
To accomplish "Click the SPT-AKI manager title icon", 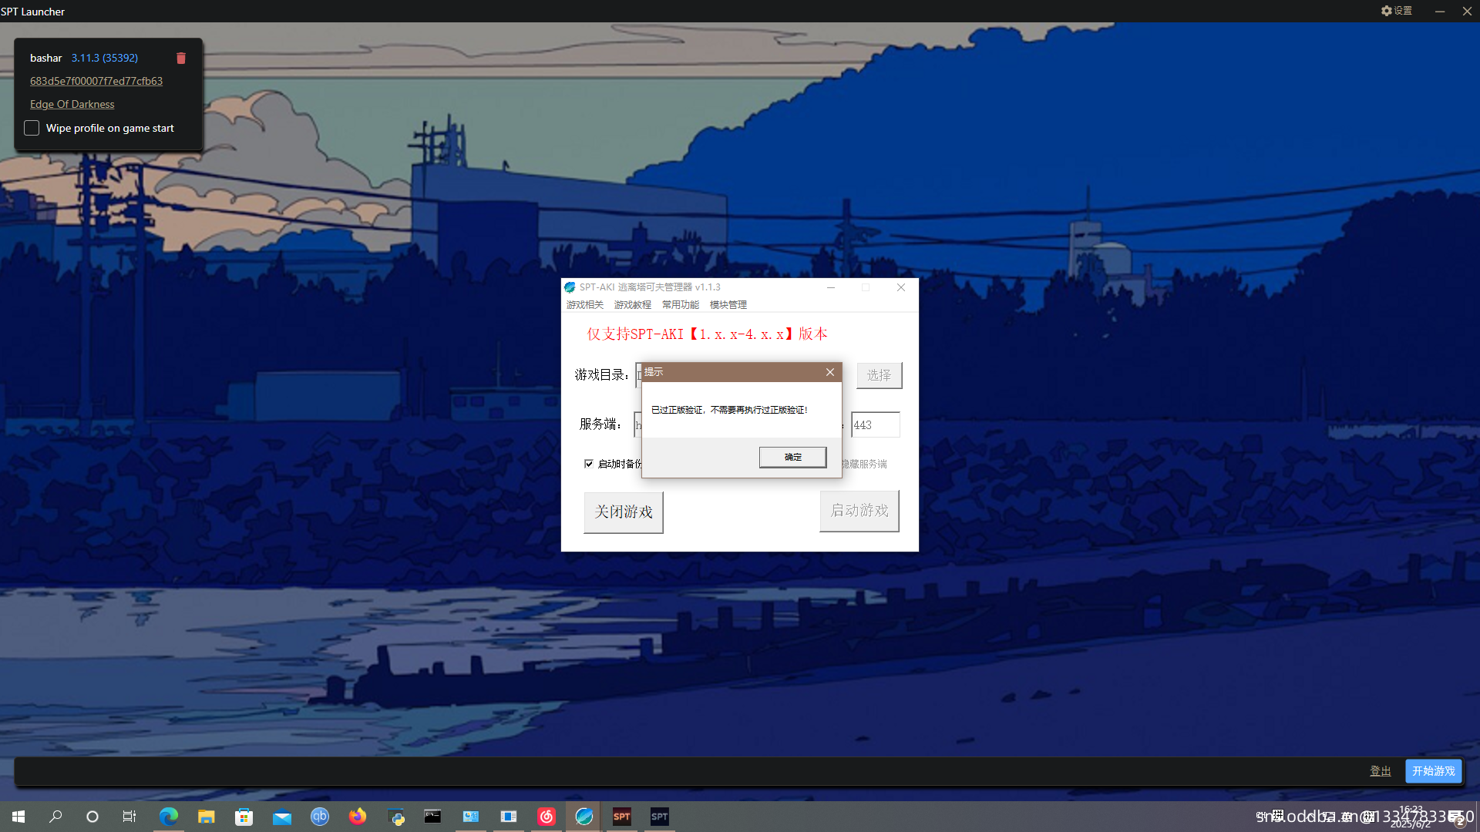I will pos(570,287).
